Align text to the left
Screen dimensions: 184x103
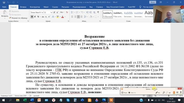72,17
